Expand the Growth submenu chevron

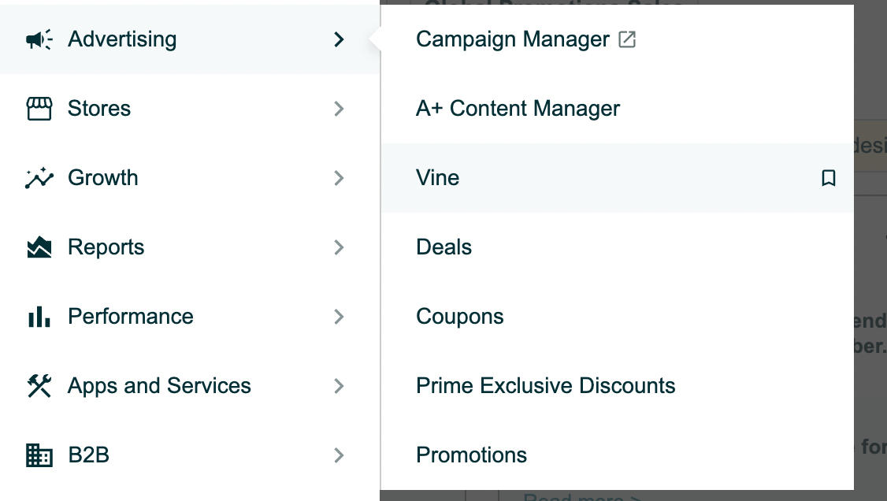click(339, 178)
